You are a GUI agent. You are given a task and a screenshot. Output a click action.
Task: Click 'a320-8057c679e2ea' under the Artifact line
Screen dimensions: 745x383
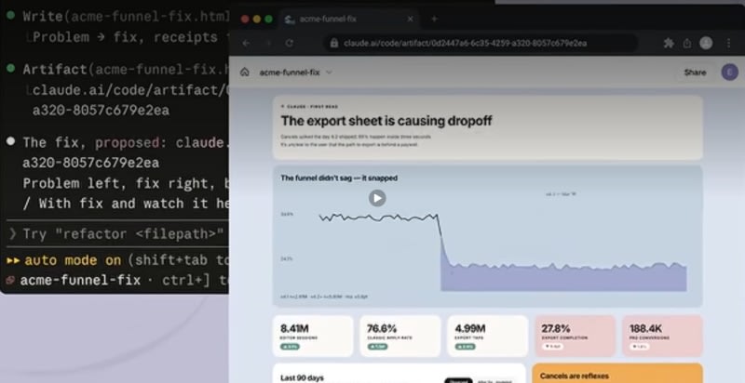click(101, 111)
